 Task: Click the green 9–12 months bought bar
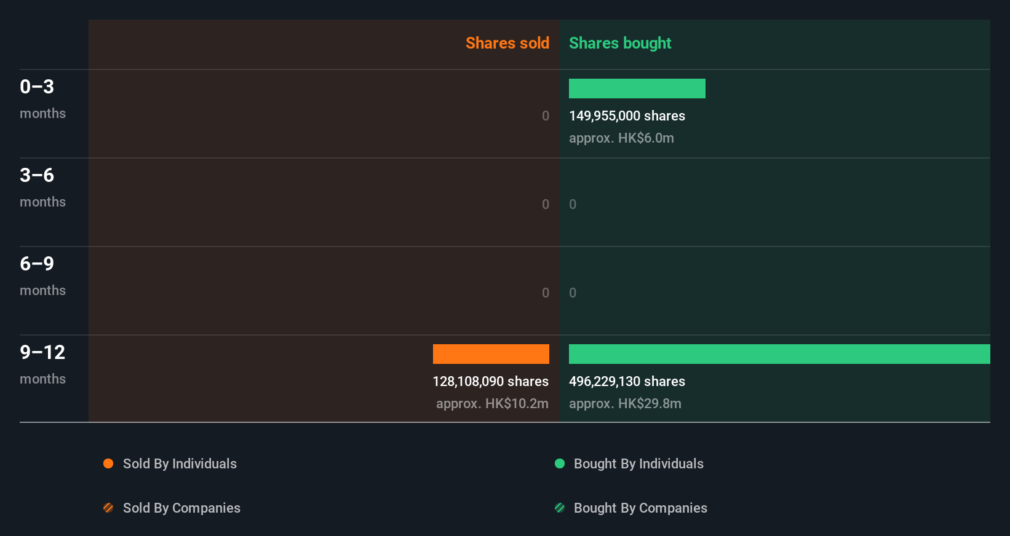779,354
